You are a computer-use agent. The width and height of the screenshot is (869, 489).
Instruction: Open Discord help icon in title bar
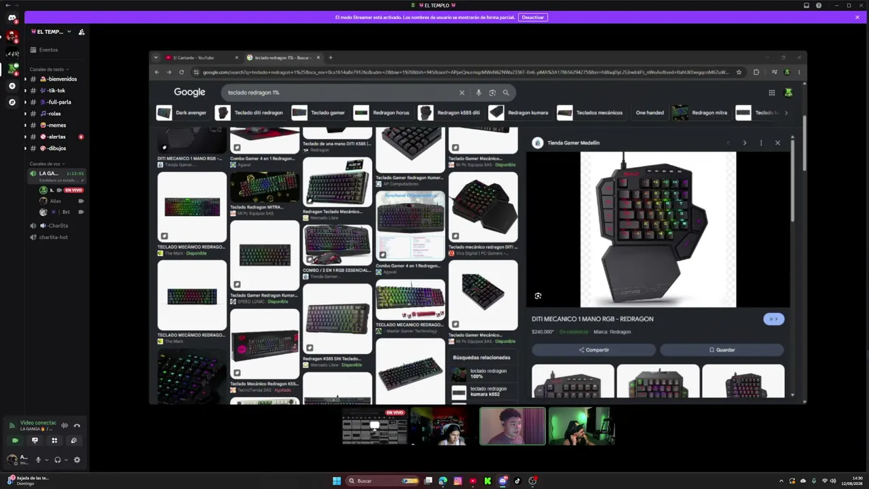coord(819,5)
